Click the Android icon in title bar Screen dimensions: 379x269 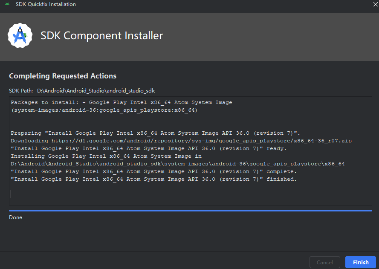click(x=7, y=4)
